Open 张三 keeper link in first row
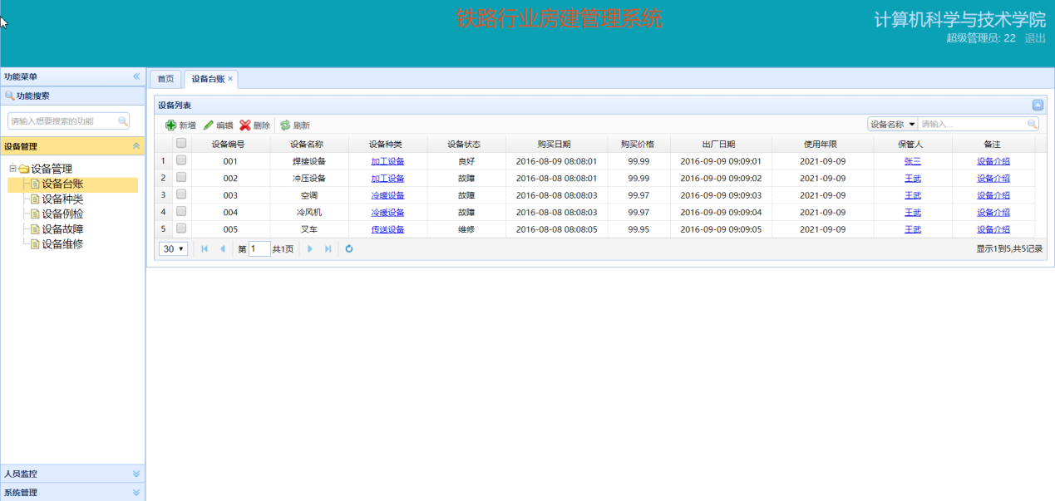Viewport: 1055px width, 501px height. (912, 161)
